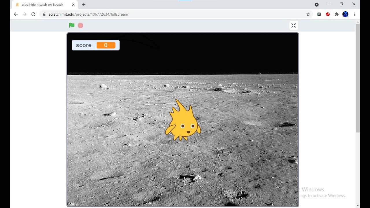Open the red extension icon in the toolbar
Viewport: 370px width, 208px height.
(328, 14)
